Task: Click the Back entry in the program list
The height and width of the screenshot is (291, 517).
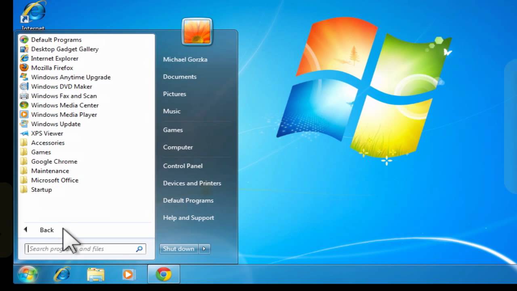Action: [46, 230]
